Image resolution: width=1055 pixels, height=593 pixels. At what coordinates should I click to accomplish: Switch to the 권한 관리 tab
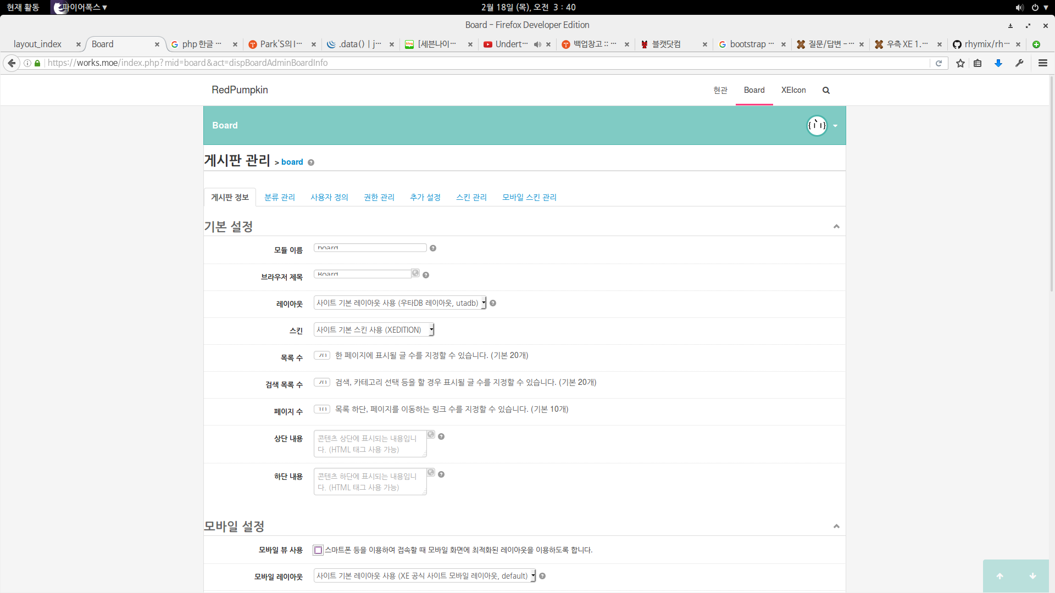(379, 197)
